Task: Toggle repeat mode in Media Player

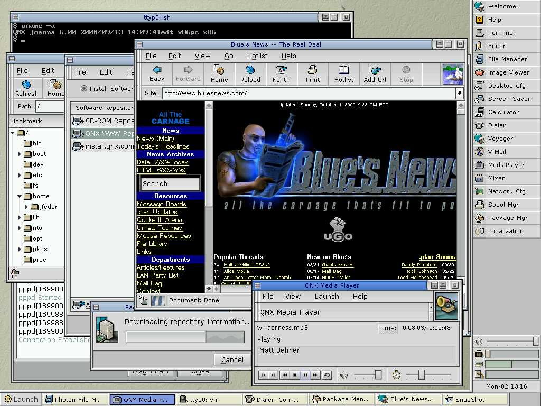Action: pyautogui.click(x=327, y=375)
